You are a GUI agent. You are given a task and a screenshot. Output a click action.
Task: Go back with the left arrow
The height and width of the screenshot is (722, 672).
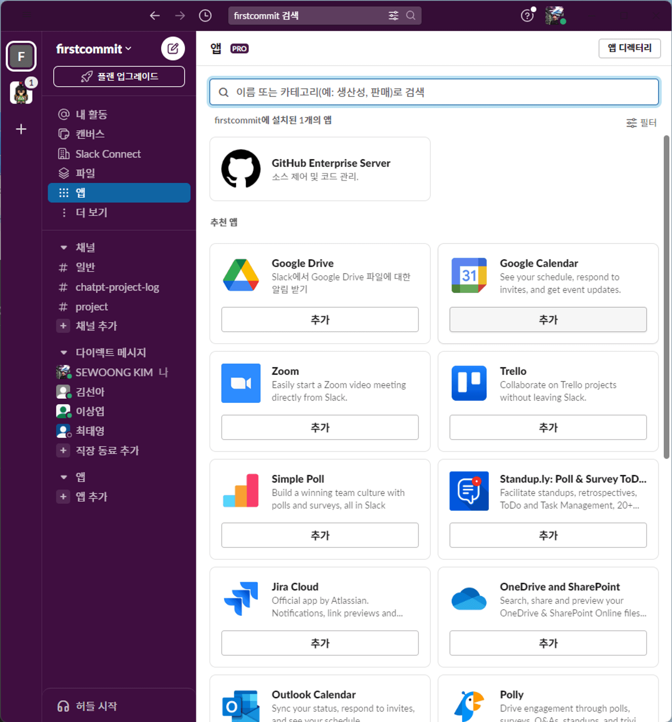coord(155,15)
